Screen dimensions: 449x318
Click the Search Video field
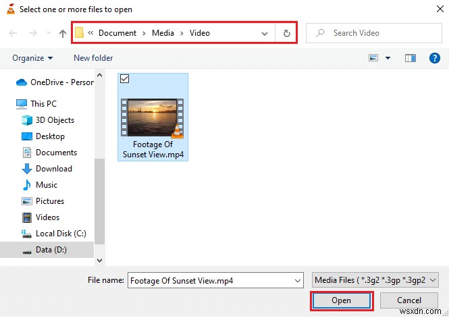(373, 33)
